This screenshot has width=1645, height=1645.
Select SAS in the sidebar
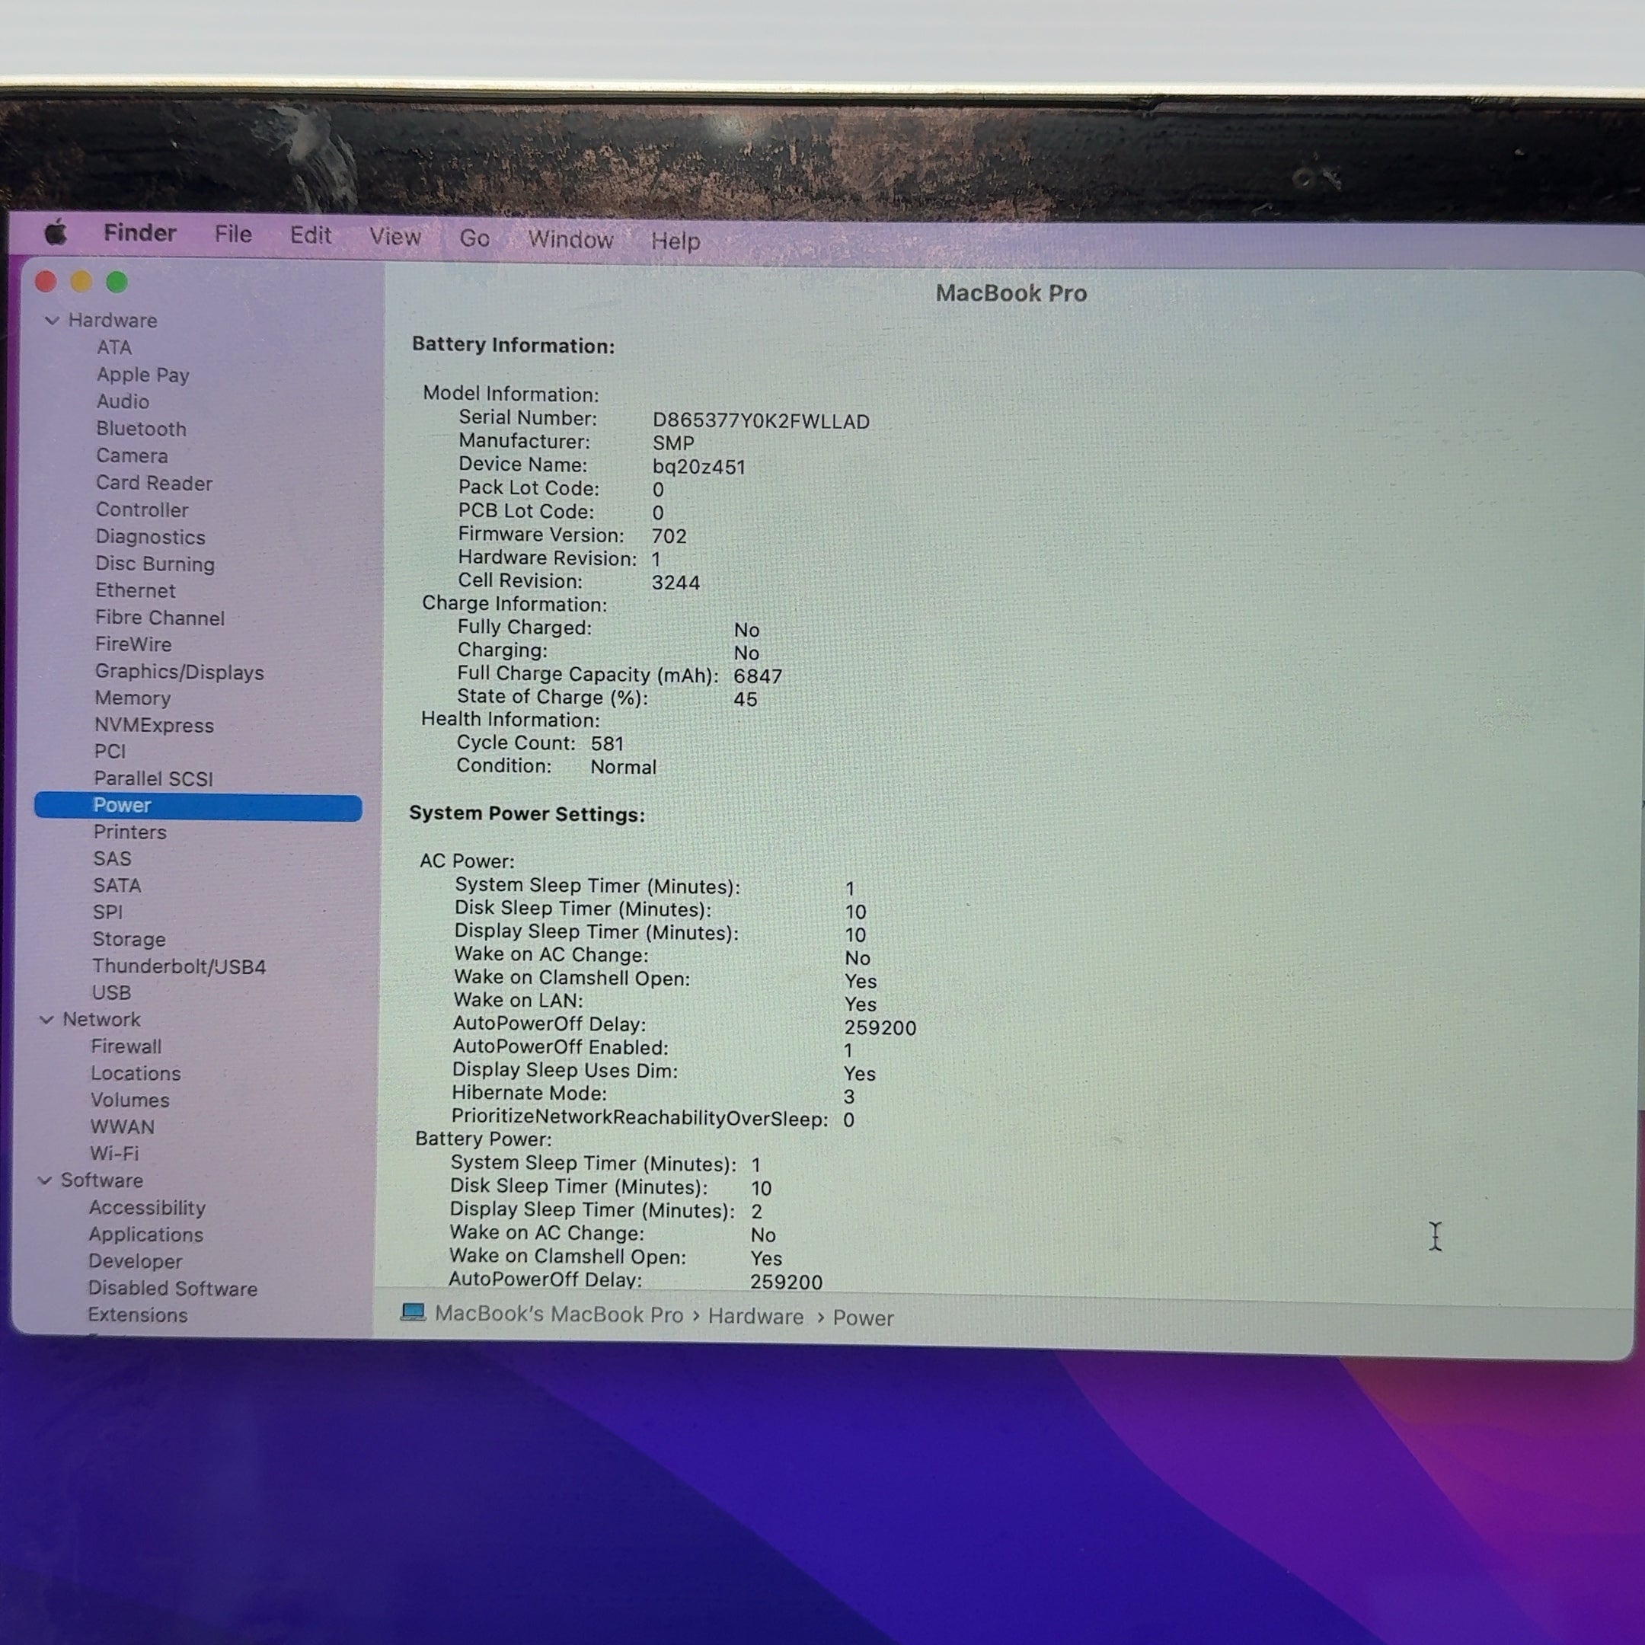tap(113, 858)
